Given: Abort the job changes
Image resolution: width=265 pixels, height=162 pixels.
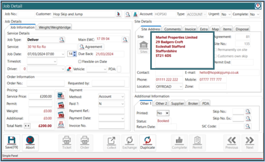Looking at the screenshot, I should (x=30, y=143).
